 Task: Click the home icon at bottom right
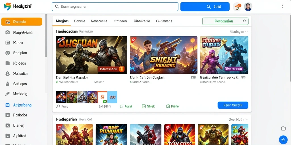[283, 128]
